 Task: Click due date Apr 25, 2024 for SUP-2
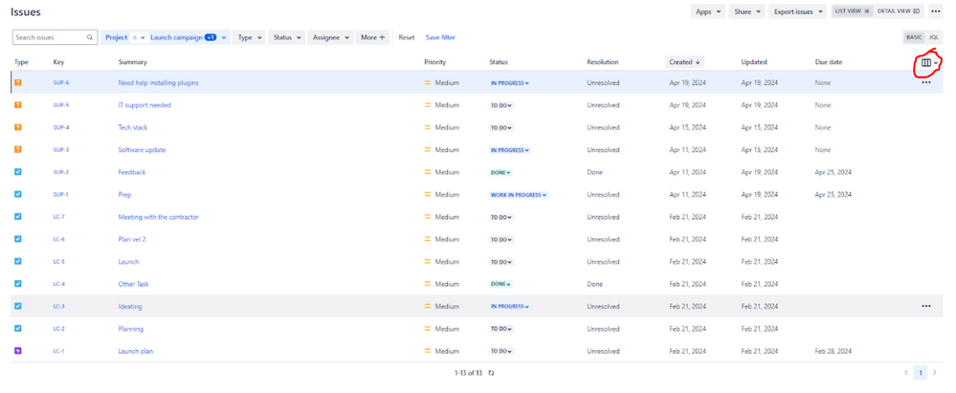[x=833, y=172]
